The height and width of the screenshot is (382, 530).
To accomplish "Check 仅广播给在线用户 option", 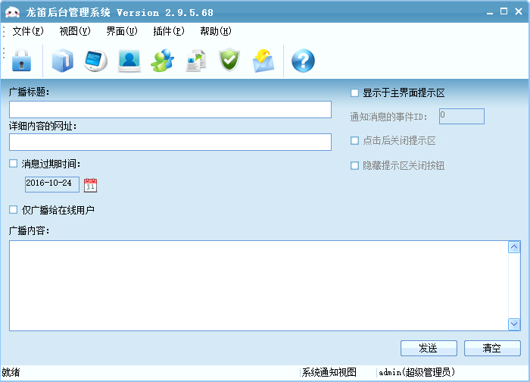I will point(13,210).
